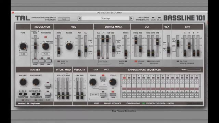Screen dimensions: 219x123
Task: Toggle arpeggiator LOCK
Action: point(91,70)
